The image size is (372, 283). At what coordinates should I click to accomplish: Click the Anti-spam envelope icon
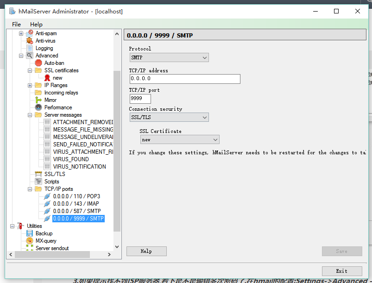click(30, 33)
